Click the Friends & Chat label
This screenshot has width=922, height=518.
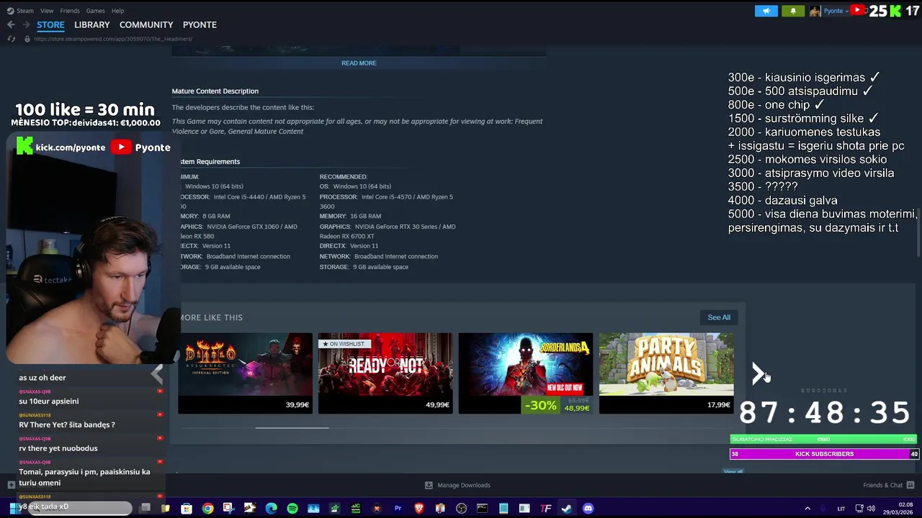(x=883, y=485)
